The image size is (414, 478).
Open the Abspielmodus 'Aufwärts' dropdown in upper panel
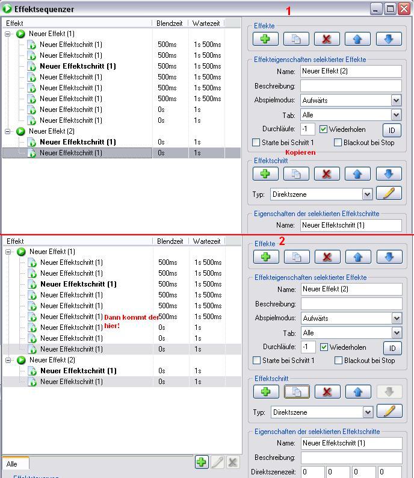point(396,101)
